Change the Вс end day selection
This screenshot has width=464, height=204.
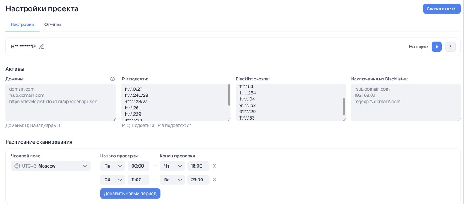click(172, 180)
